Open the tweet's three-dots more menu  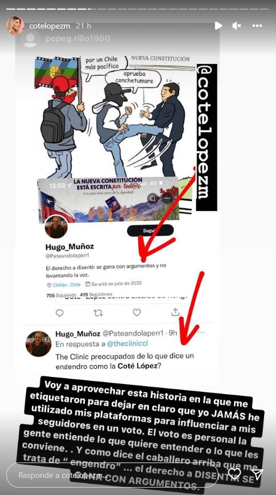click(x=201, y=332)
